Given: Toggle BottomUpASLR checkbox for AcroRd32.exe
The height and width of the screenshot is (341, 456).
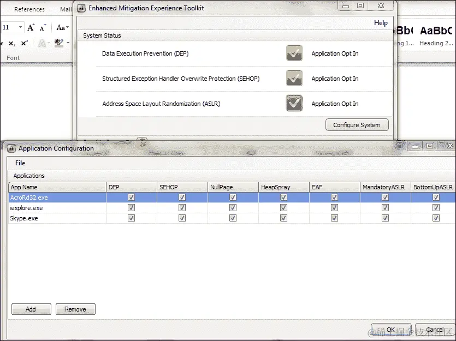Looking at the screenshot, I should point(436,198).
